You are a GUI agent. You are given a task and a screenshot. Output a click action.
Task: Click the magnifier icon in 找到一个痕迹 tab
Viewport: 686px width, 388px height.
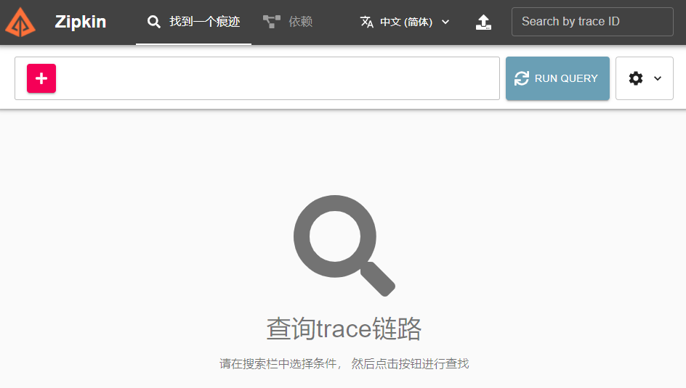coord(153,22)
